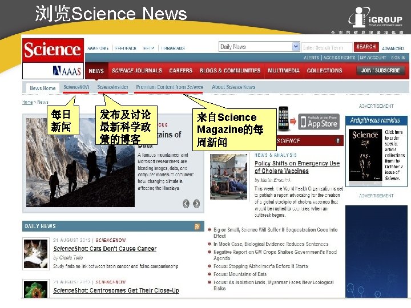
Task: Open the AAAS.ORG link
Action: pos(98,48)
